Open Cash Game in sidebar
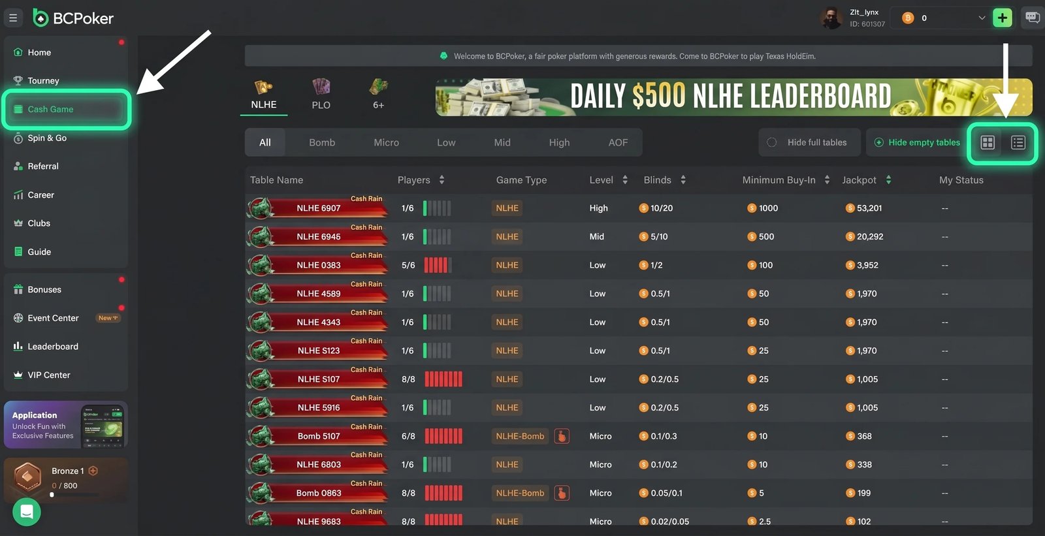This screenshot has height=536, width=1045. [x=65, y=109]
